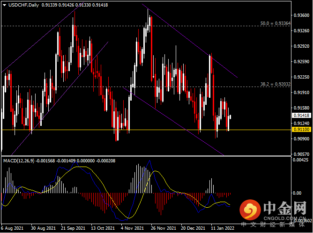313x233 pixels.
Task: Click the 0.90570 price axis label
Action: (x=301, y=154)
